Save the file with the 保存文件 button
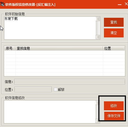 pyautogui.click(x=114, y=116)
